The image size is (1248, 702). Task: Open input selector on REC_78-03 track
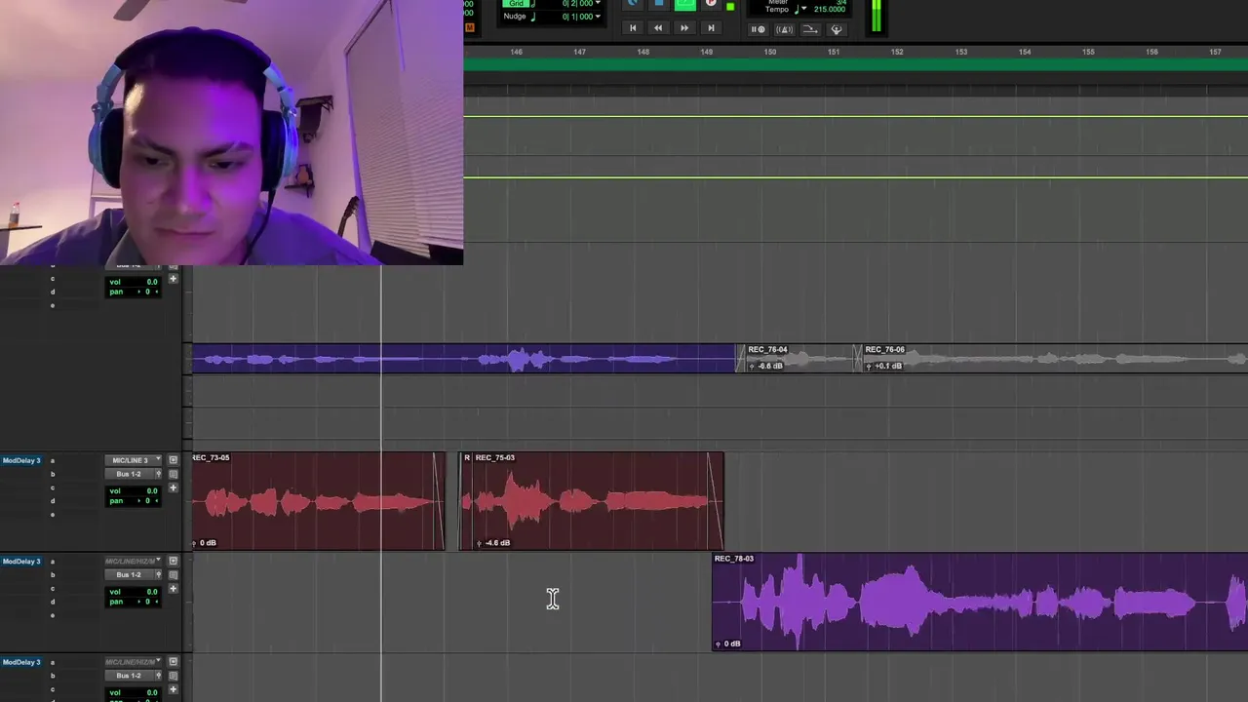(134, 562)
